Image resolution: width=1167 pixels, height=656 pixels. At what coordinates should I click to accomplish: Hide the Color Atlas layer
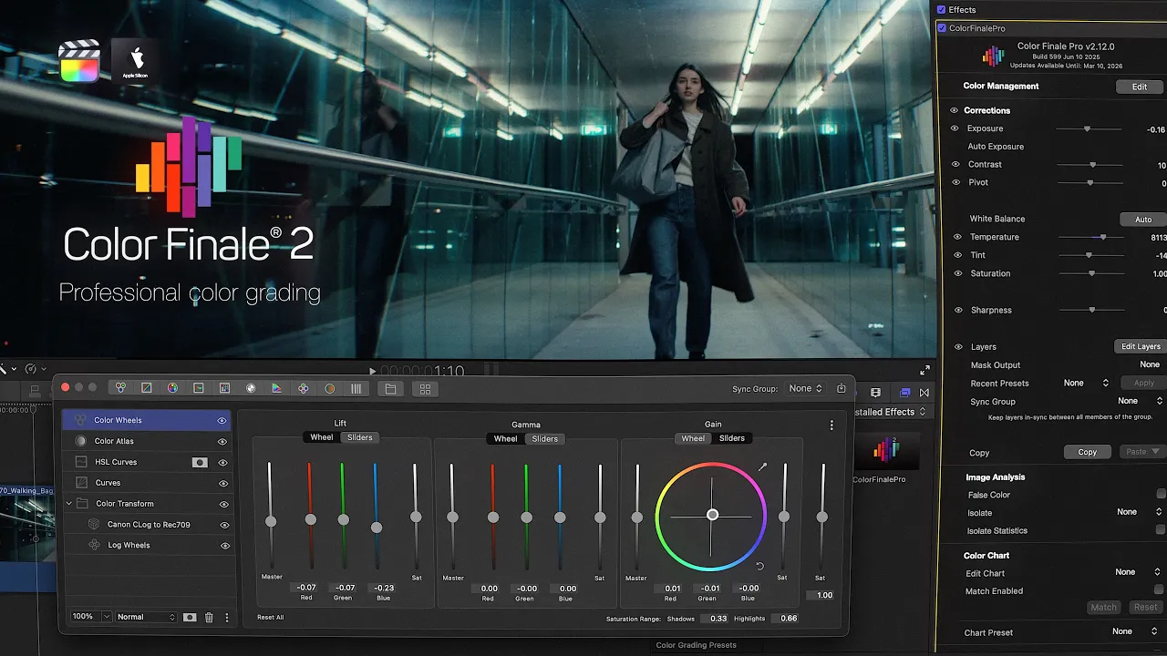pos(222,441)
